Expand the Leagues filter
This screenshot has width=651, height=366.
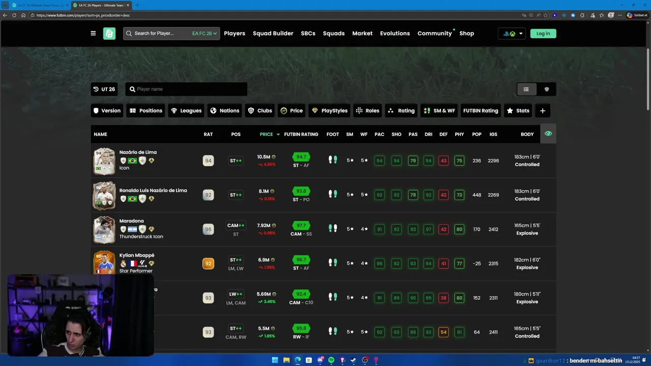click(186, 110)
